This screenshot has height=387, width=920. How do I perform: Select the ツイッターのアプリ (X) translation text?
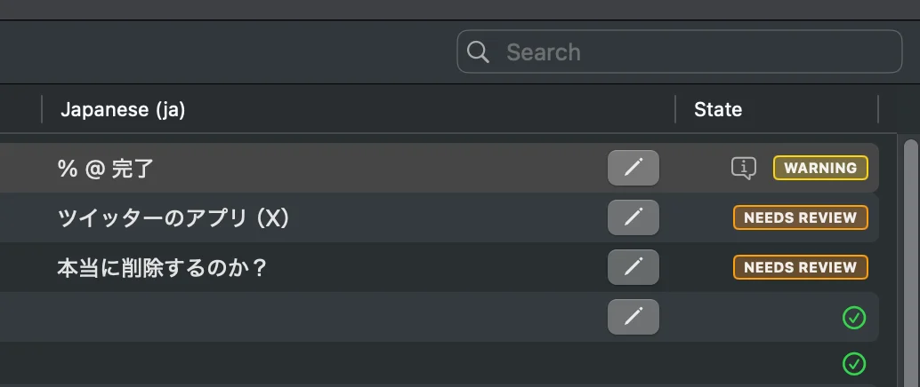(174, 218)
